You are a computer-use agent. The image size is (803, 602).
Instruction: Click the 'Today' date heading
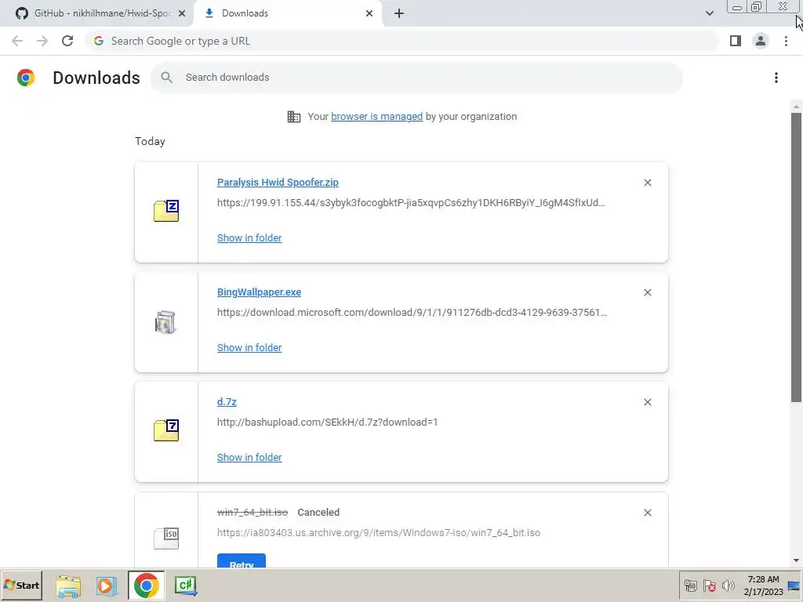tap(150, 141)
